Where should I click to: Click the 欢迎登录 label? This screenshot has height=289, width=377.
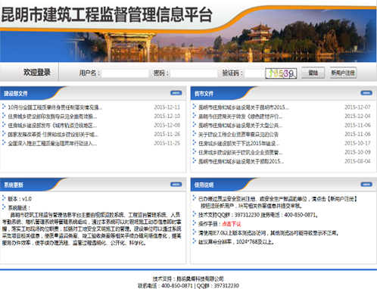pos(37,73)
